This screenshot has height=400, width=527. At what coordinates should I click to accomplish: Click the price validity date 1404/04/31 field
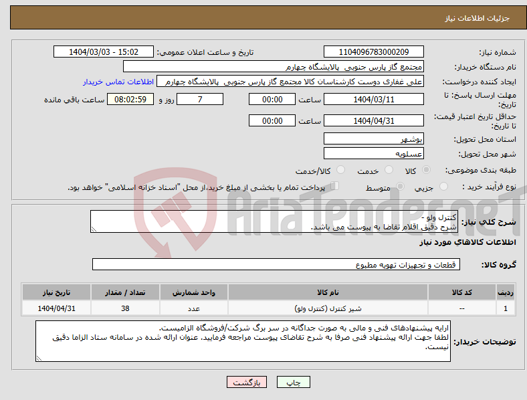[373, 120]
